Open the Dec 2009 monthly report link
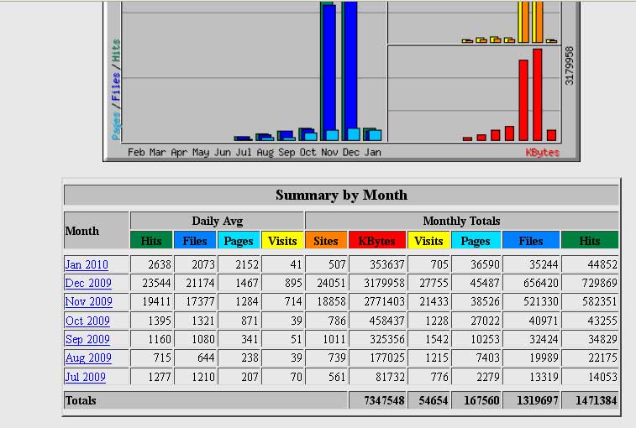 [x=88, y=283]
